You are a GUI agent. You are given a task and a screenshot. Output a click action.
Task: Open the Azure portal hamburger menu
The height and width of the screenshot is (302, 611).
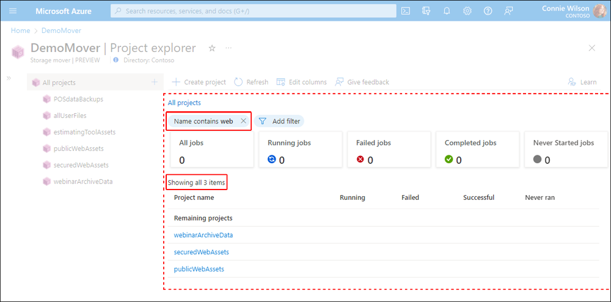tap(13, 11)
